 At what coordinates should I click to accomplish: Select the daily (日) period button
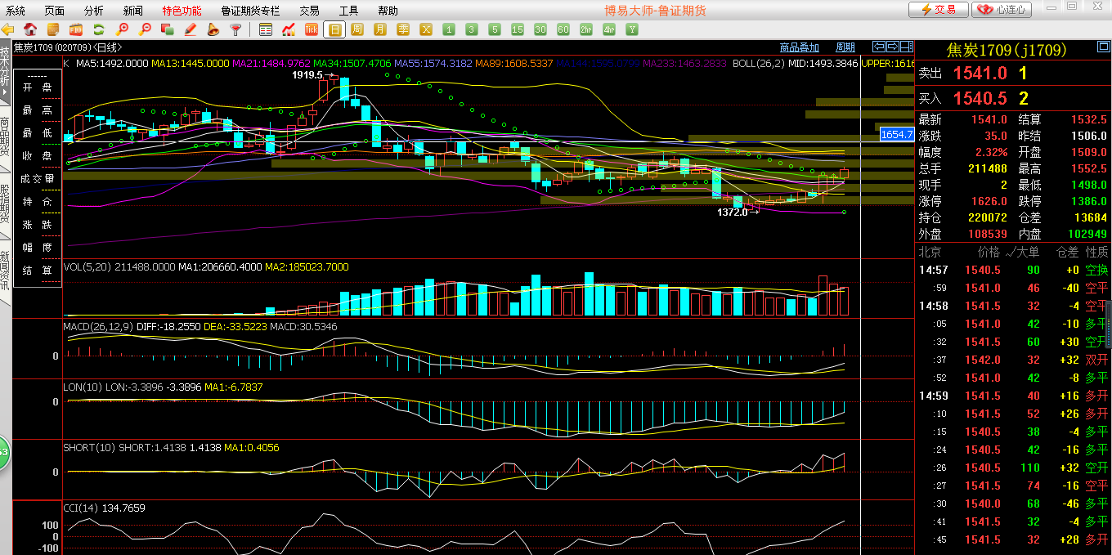point(334,29)
